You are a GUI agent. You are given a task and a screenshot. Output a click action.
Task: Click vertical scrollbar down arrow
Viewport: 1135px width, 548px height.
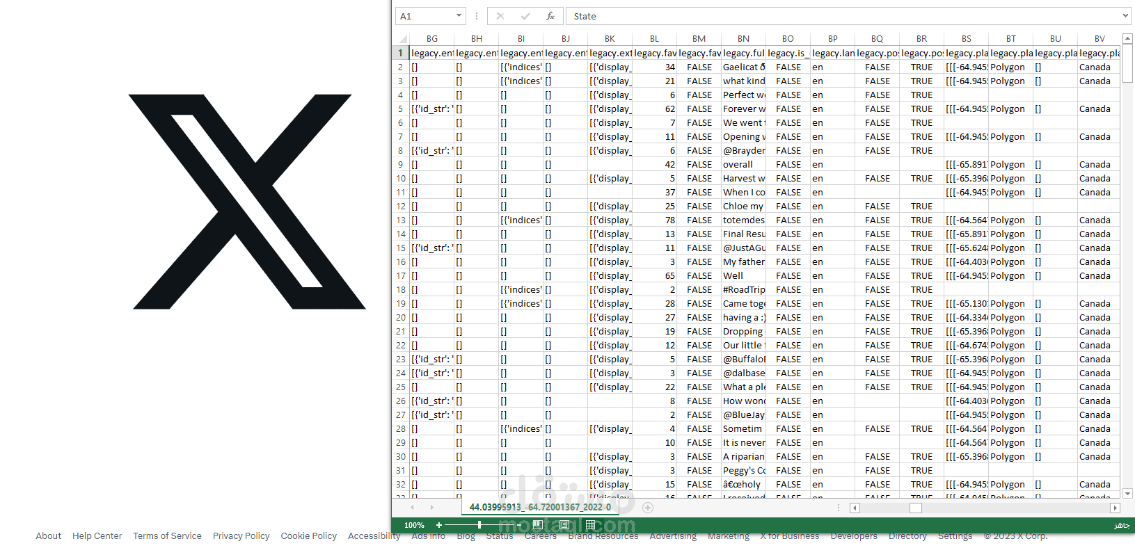(1128, 493)
